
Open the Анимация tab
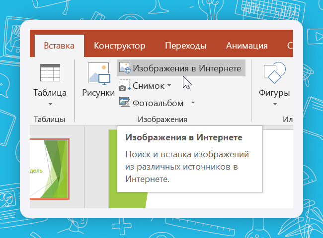click(x=247, y=46)
